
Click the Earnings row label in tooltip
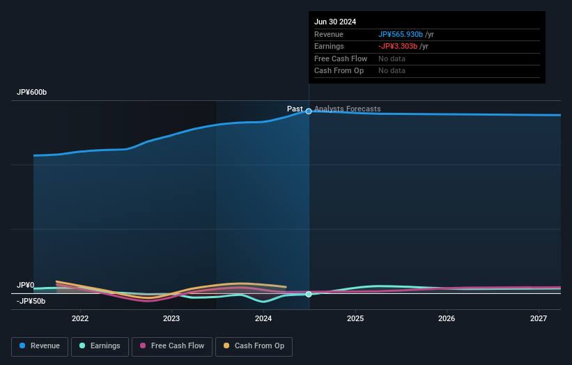329,46
